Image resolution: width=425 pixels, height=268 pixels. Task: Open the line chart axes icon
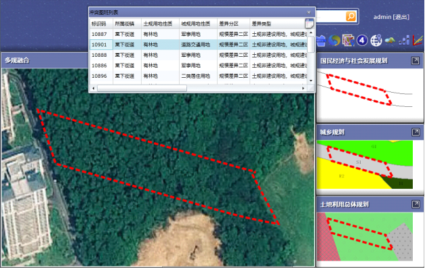pyautogui.click(x=418, y=41)
